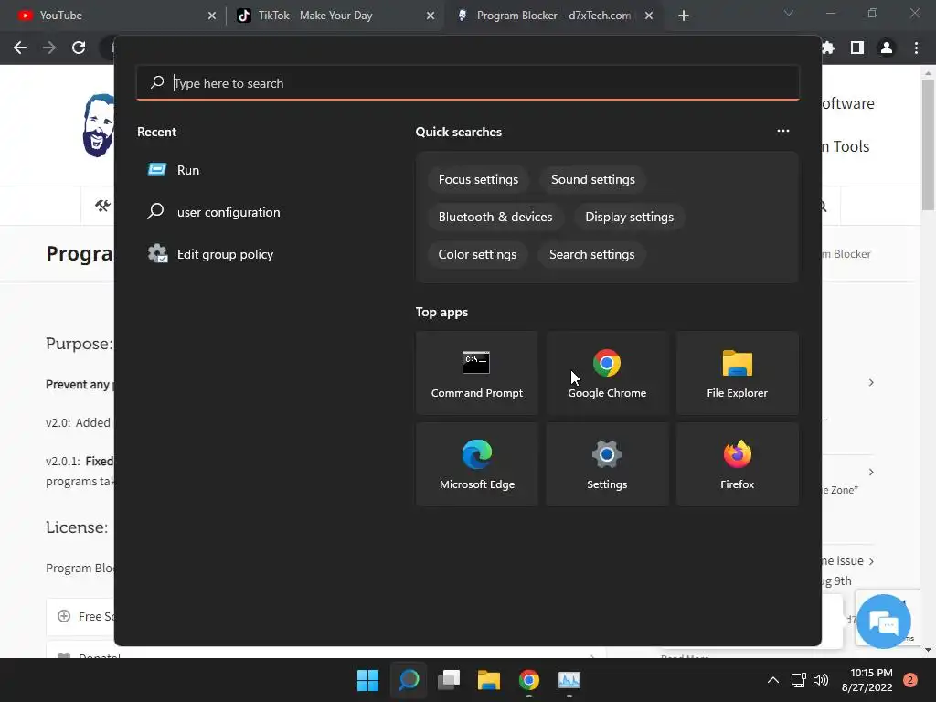Open Chrome extensions puzzle icon
Image resolution: width=936 pixels, height=702 pixels.
pyautogui.click(x=828, y=48)
